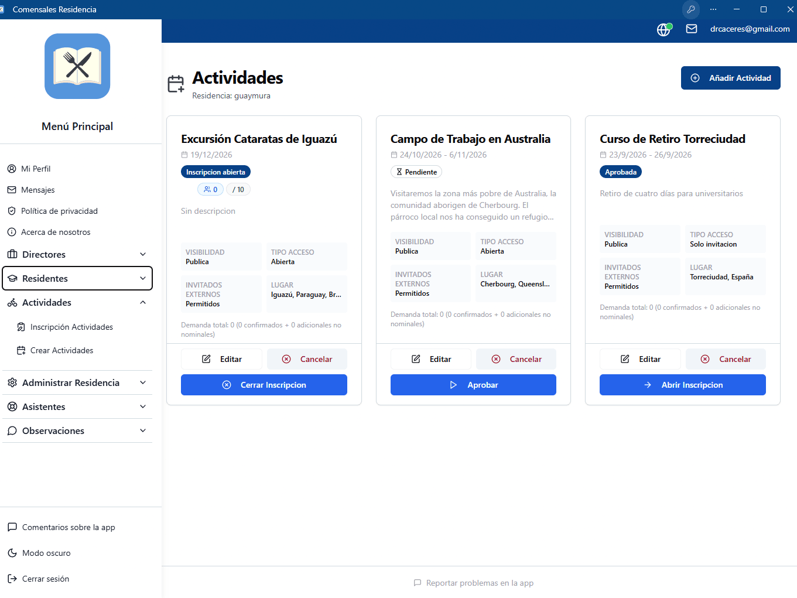Expand the Asistentes menu section
797x598 pixels.
pos(77,406)
